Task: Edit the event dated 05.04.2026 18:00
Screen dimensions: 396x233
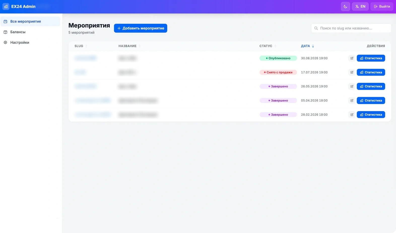Action: 352,100
